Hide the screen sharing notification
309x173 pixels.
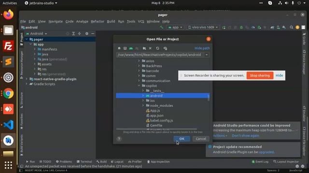point(279,75)
